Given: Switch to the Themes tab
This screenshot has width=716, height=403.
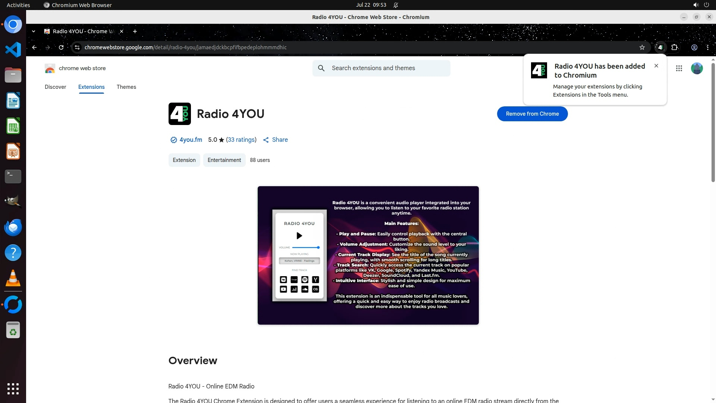Looking at the screenshot, I should [x=126, y=87].
